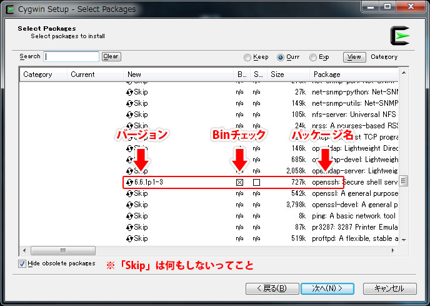Click the horizontal scrollbar right arrow

coord(393,250)
